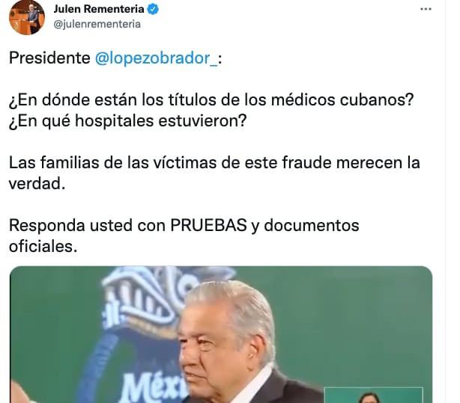Screen dimensions: 460x403
Task: Click the word 'fraude' in the tweet
Action: click(306, 162)
